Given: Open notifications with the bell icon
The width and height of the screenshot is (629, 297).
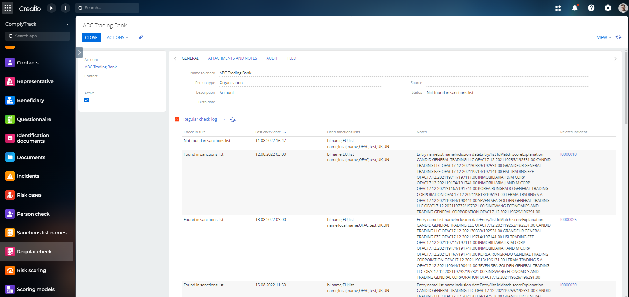Looking at the screenshot, I should (575, 8).
